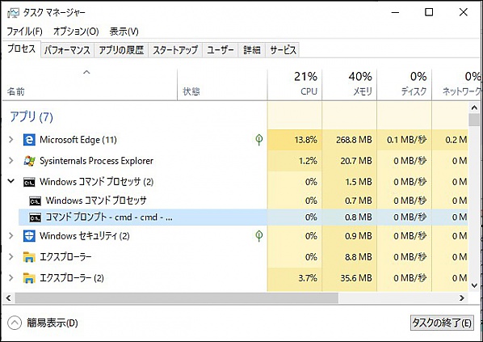Click the 簡易表示(D) label
The height and width of the screenshot is (342, 483).
[x=52, y=323]
